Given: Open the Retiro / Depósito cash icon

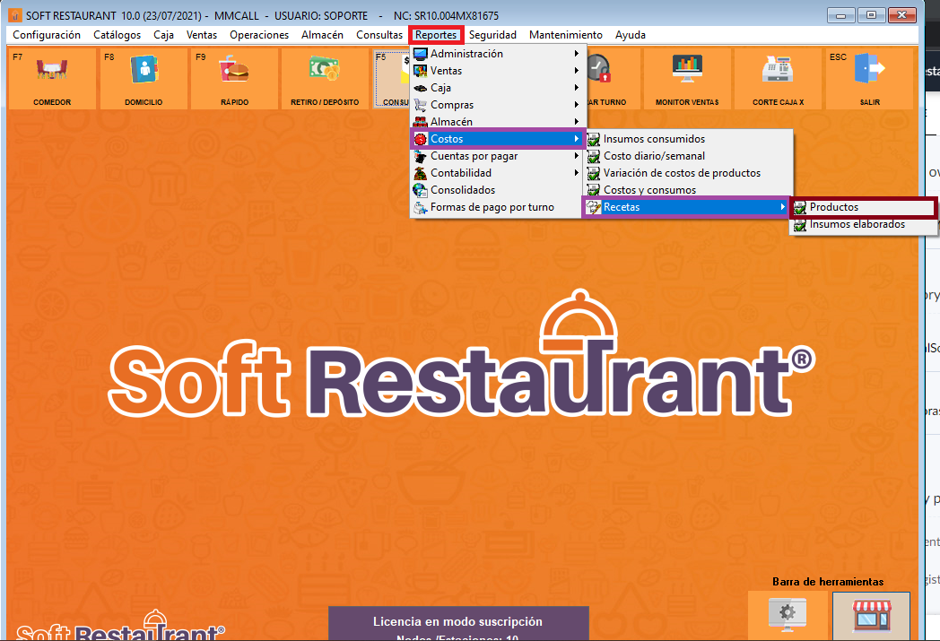Looking at the screenshot, I should 325,70.
